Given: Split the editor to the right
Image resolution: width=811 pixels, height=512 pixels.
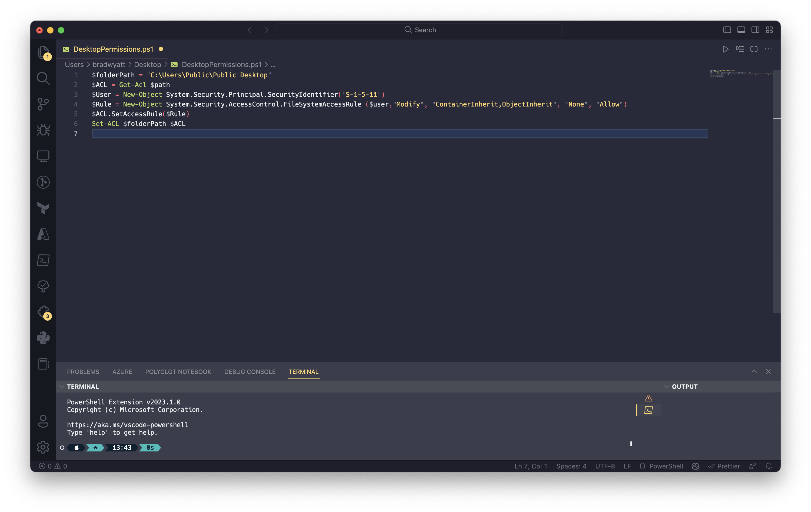Looking at the screenshot, I should (754, 49).
